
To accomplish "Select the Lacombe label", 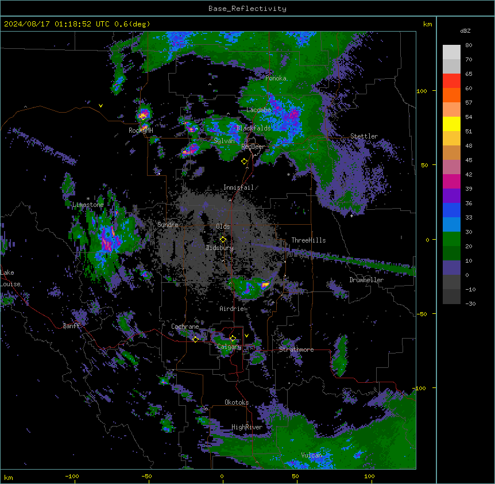I will tap(258, 110).
